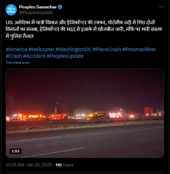Open the #Helicopter hashtag
The image size is (170, 174).
pyautogui.click(x=41, y=49)
